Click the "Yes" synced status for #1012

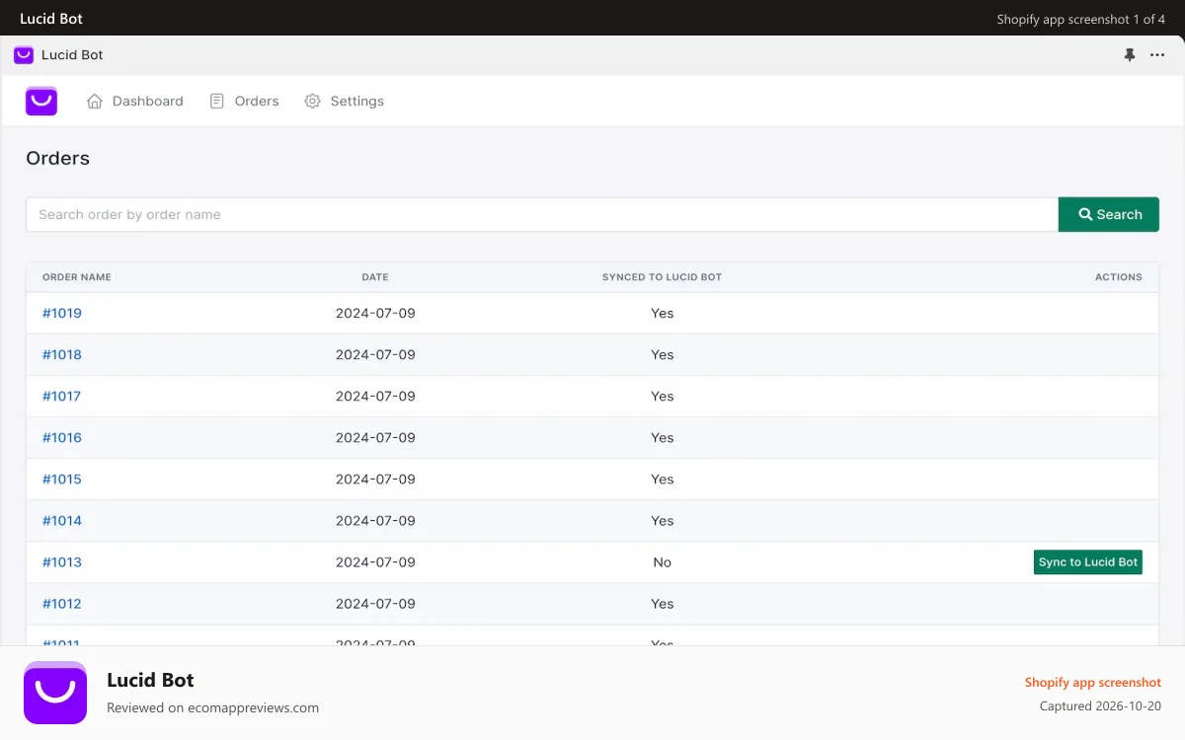(662, 603)
